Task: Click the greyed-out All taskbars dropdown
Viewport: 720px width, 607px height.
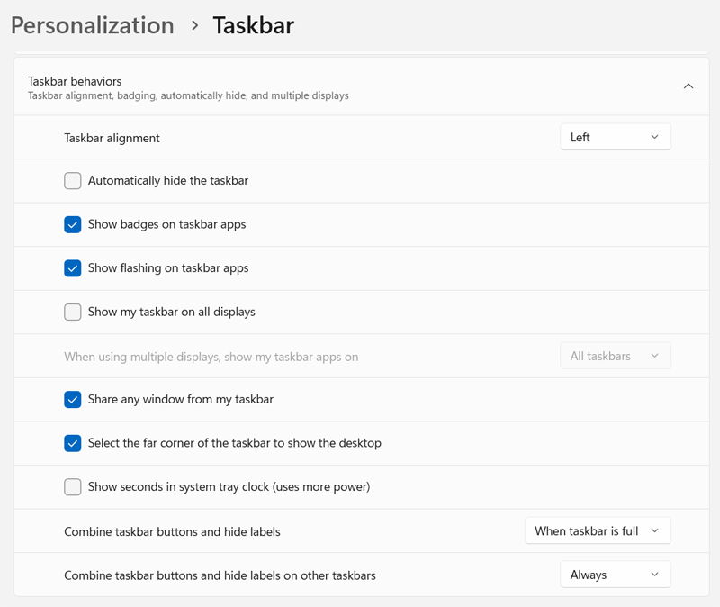Action: tap(615, 356)
